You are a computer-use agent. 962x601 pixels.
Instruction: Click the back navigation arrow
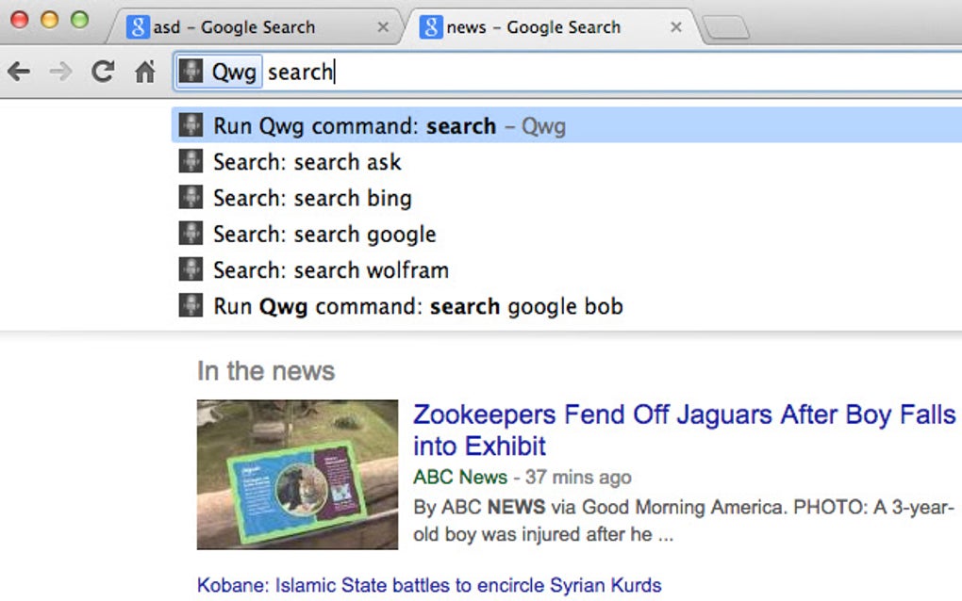(x=19, y=72)
